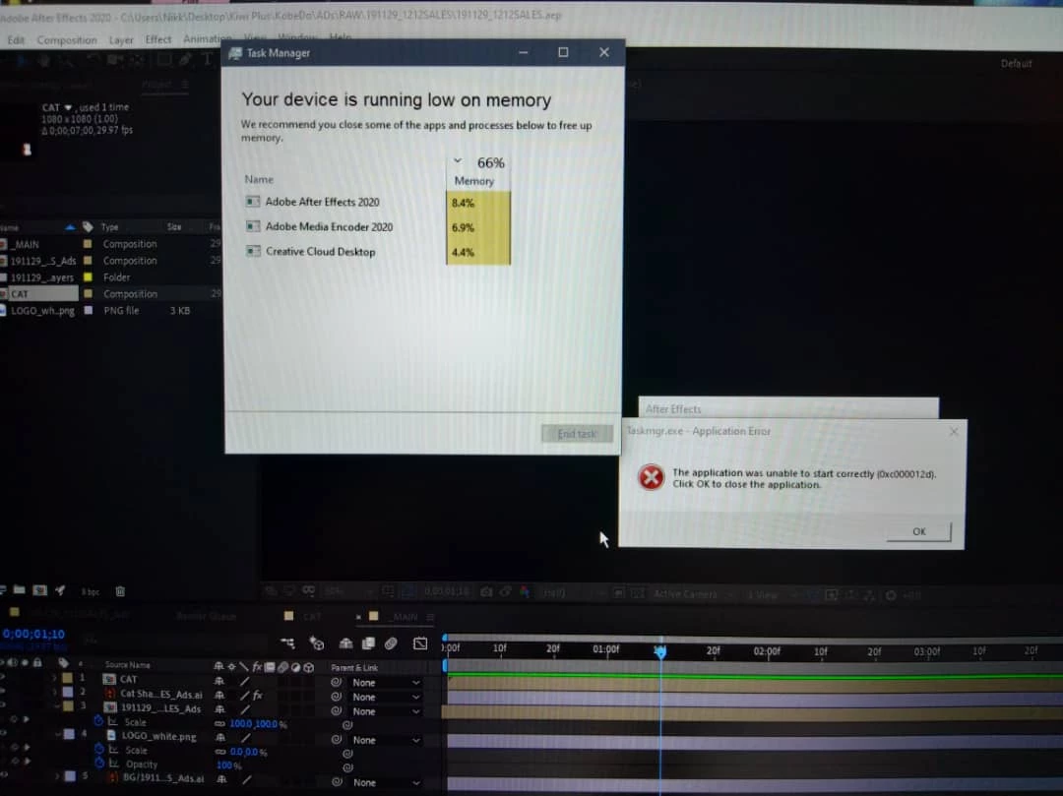The height and width of the screenshot is (796, 1063).
Task: Collapse layer 4 LOGO_white.png properties
Action: [x=57, y=734]
